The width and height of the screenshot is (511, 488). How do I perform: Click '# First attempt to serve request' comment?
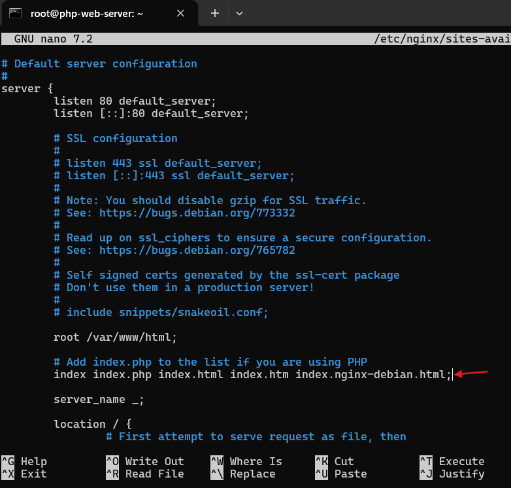(x=255, y=436)
